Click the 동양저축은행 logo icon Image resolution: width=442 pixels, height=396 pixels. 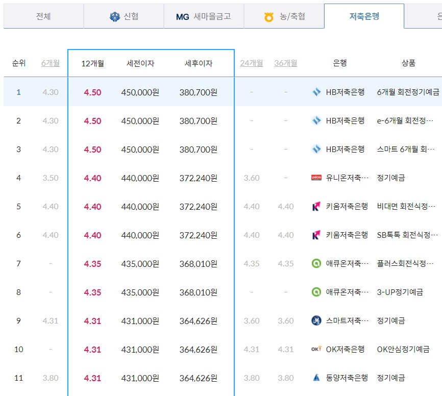pyautogui.click(x=316, y=378)
